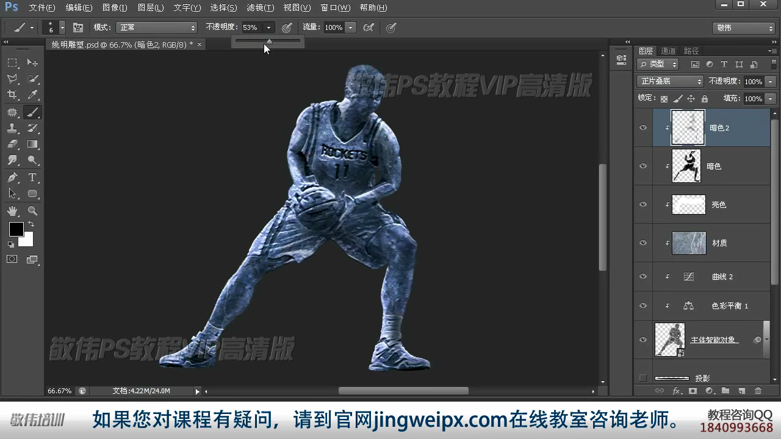Toggle lock image pixels
Image resolution: width=781 pixels, height=439 pixels.
point(677,98)
